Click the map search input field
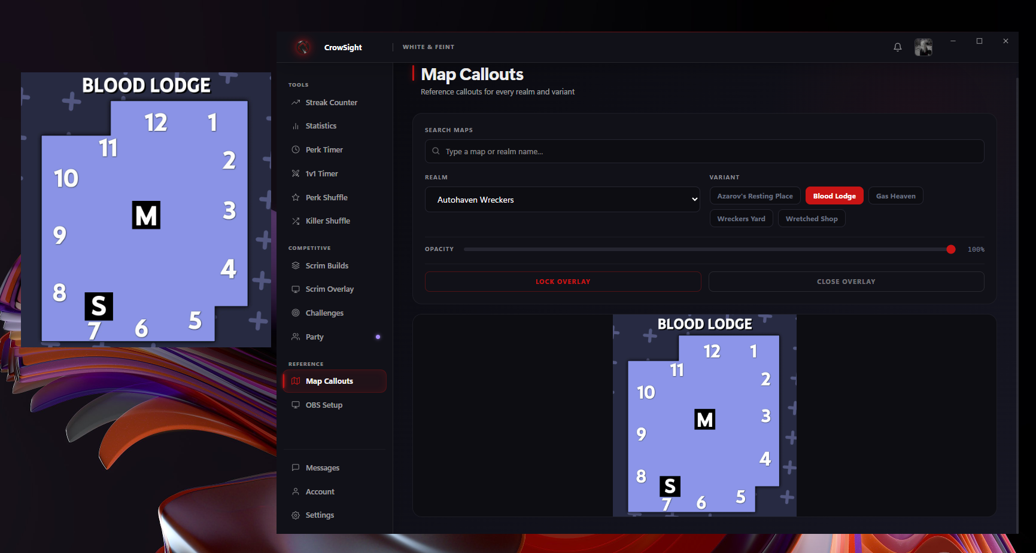 tap(704, 151)
